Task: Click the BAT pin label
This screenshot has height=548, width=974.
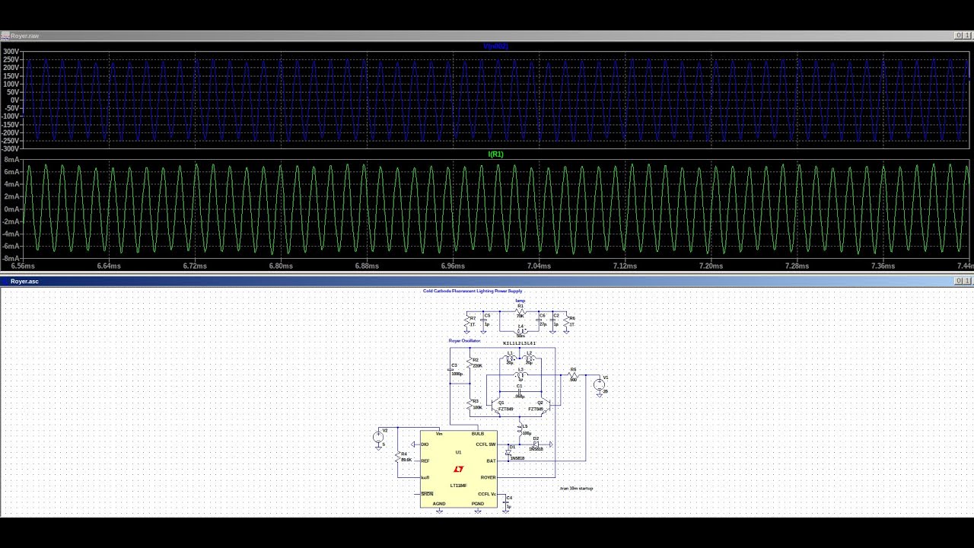Action: point(491,461)
